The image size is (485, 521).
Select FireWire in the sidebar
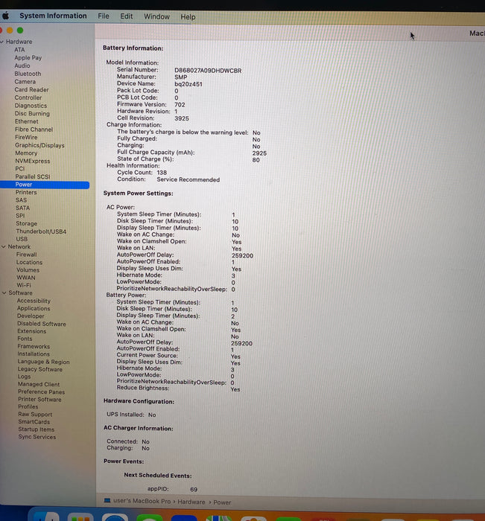(x=26, y=137)
